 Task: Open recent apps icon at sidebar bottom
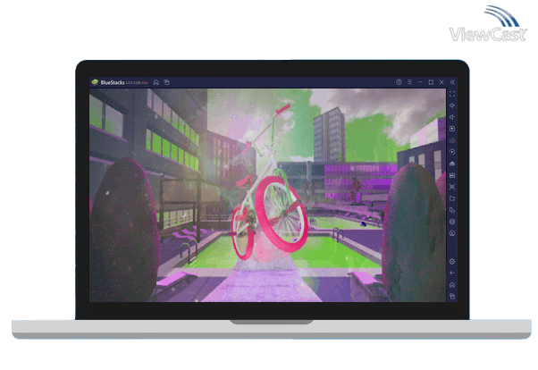[x=452, y=296]
